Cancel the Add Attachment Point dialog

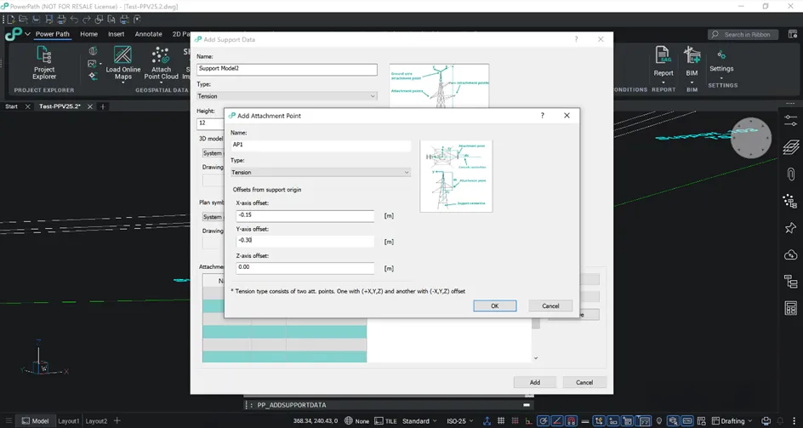coord(550,306)
